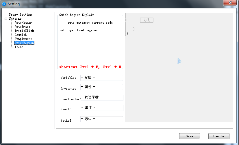The width and height of the screenshot is (239, 145).
Task: Toggle the code outline expander in preview
Action: pos(126,20)
